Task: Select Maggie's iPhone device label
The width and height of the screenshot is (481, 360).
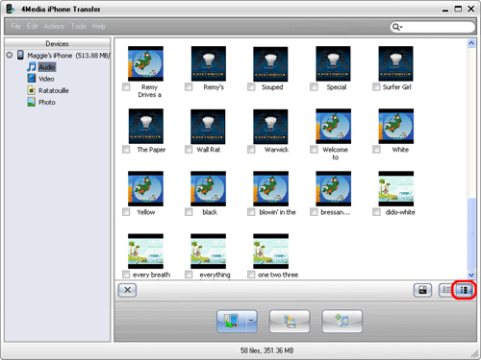Action: pyautogui.click(x=49, y=56)
